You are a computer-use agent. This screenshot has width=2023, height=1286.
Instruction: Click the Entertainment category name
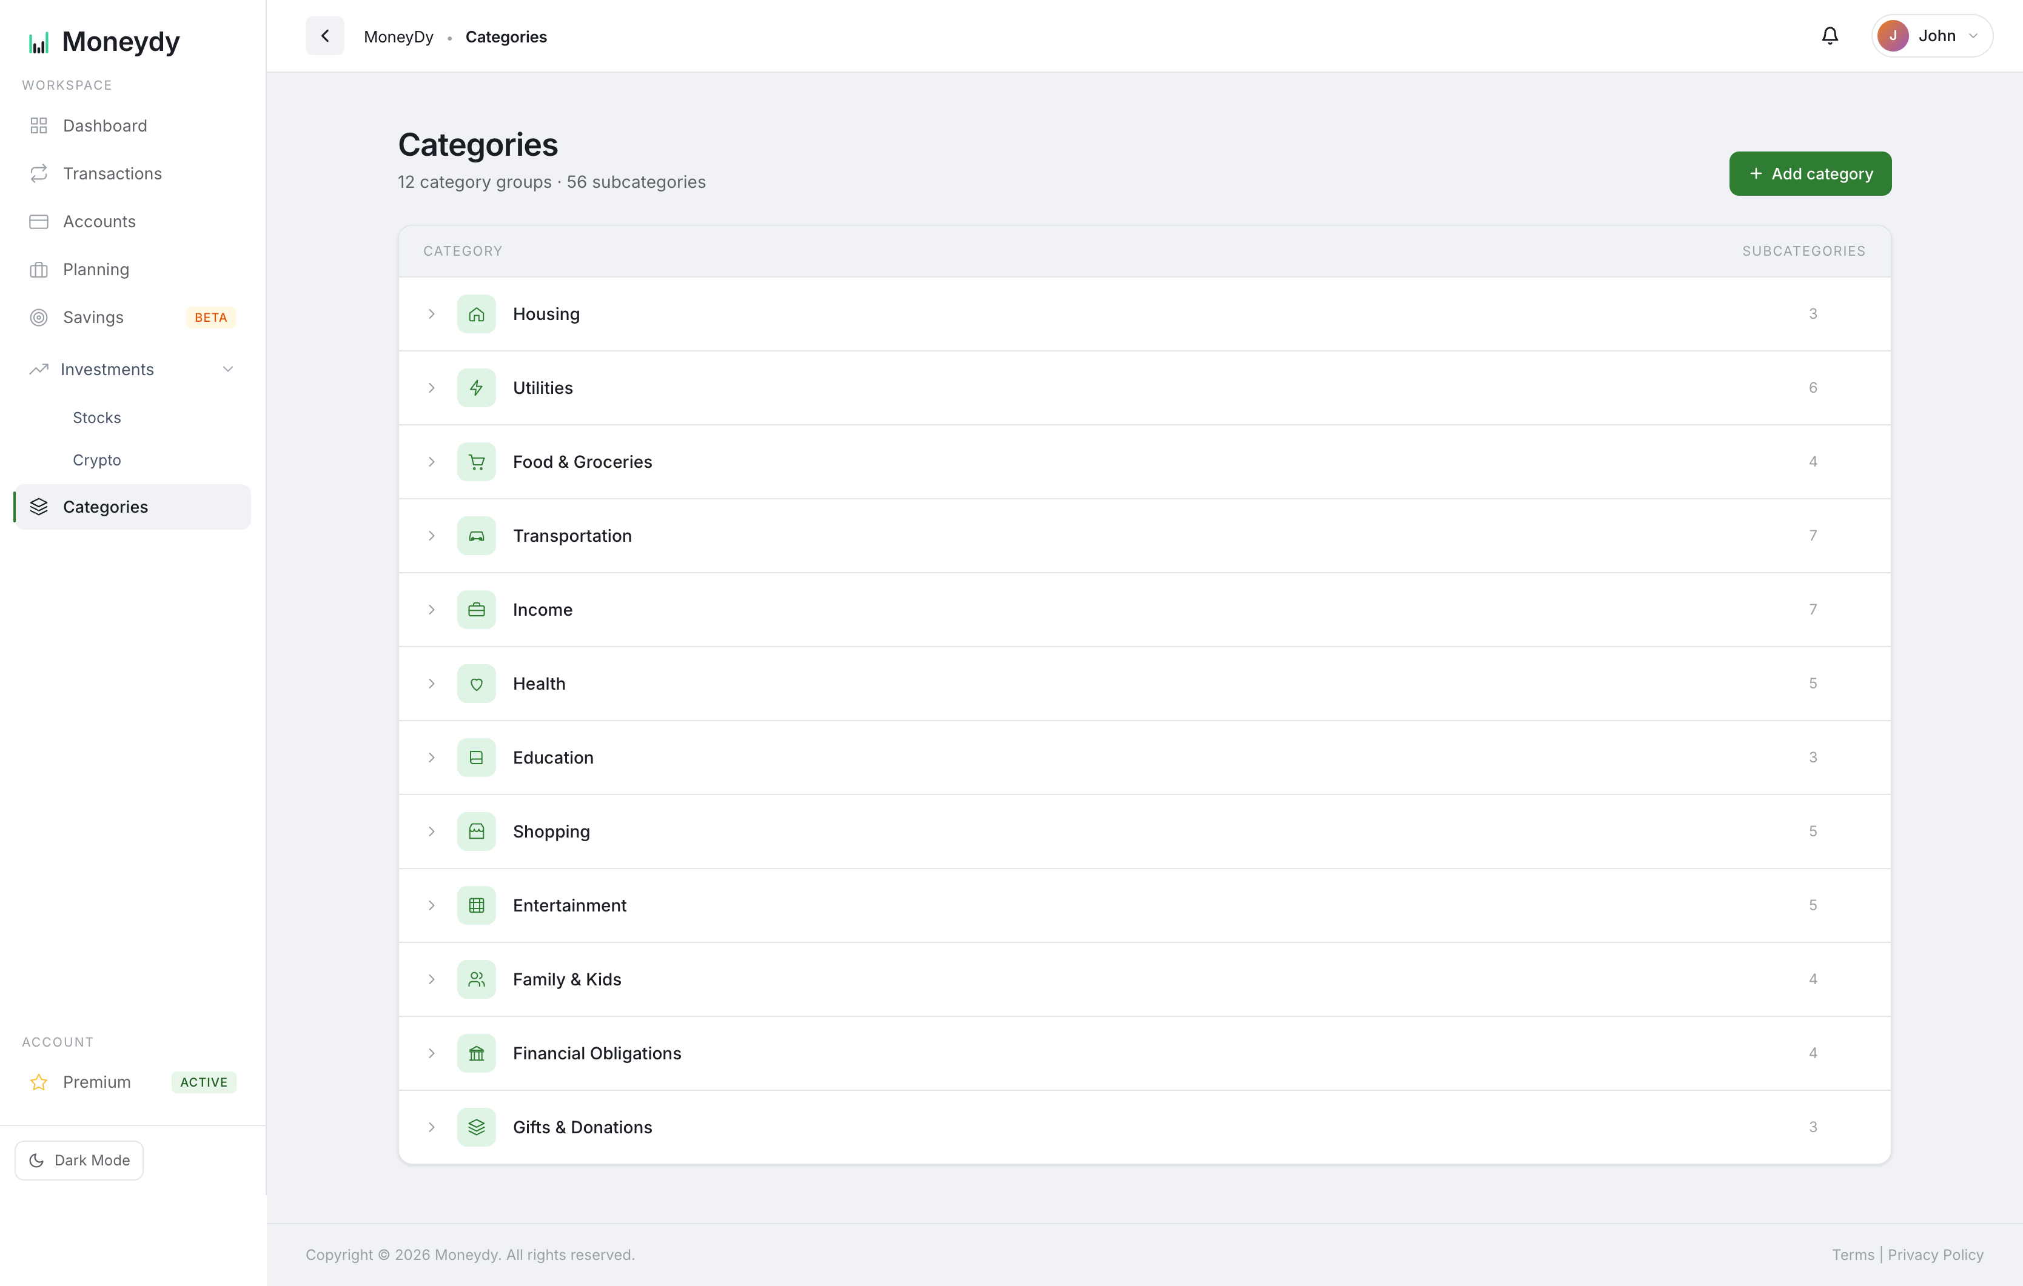(x=569, y=906)
